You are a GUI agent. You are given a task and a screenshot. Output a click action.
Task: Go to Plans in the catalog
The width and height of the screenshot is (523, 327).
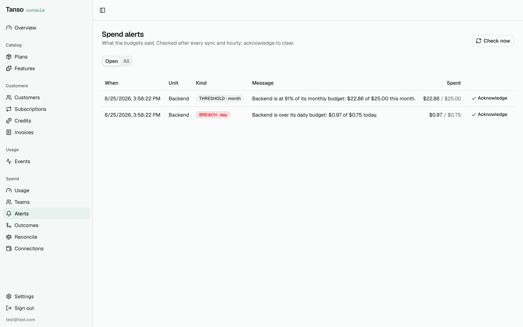coord(46,57)
